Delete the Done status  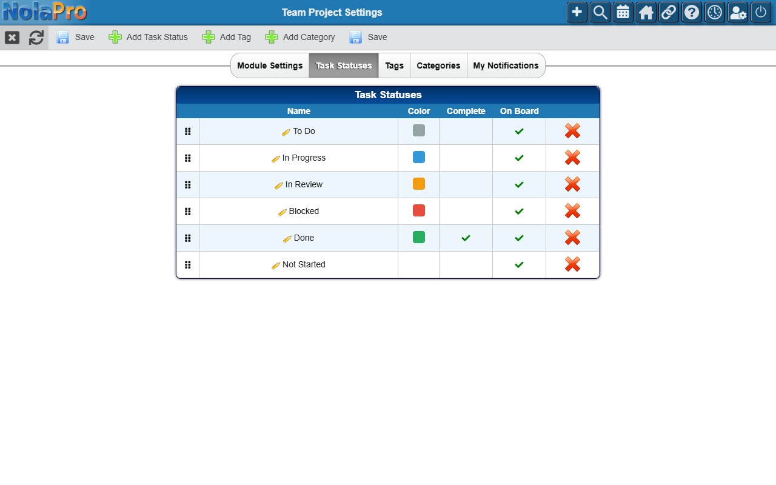pos(572,238)
